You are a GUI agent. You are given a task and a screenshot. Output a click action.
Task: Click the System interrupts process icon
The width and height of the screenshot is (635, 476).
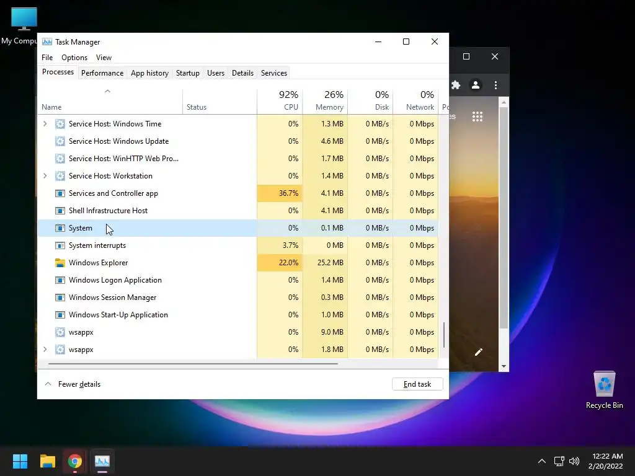[60, 245]
